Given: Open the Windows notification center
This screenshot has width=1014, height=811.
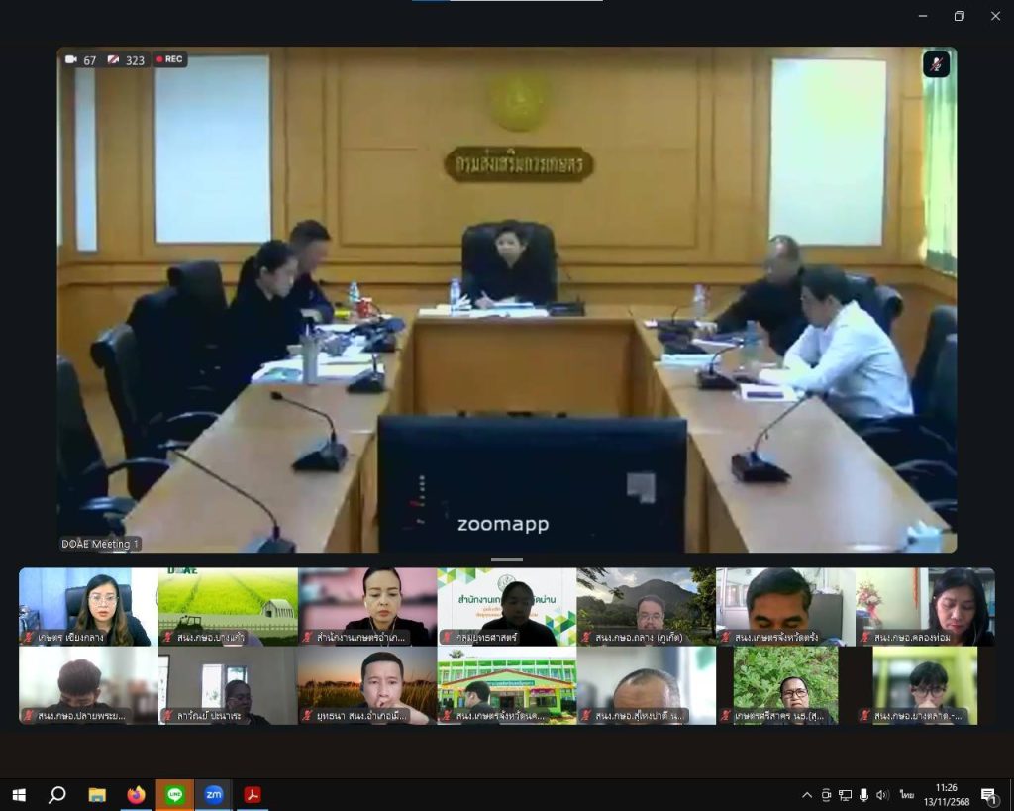Looking at the screenshot, I should 988,795.
